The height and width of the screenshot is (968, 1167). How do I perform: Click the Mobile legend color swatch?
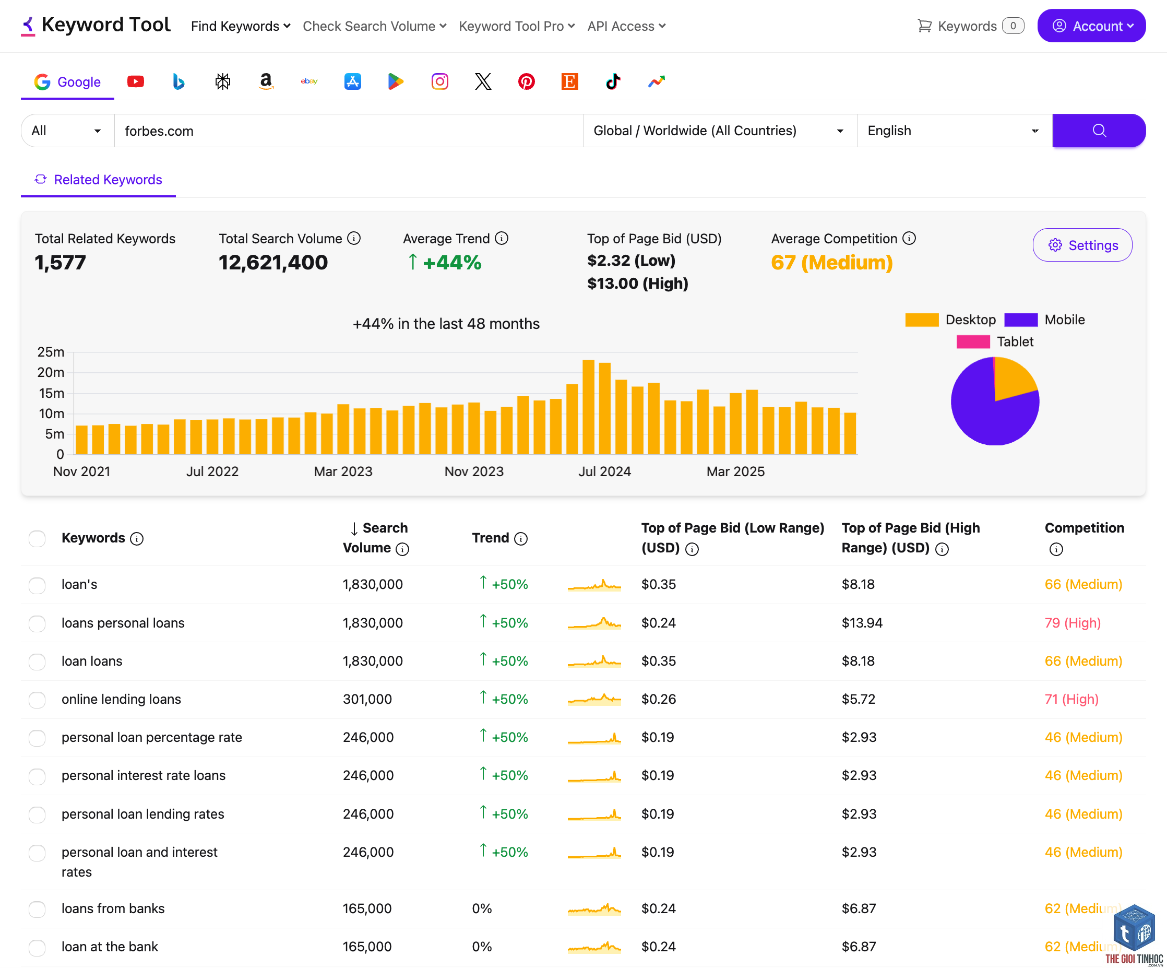coord(1021,320)
